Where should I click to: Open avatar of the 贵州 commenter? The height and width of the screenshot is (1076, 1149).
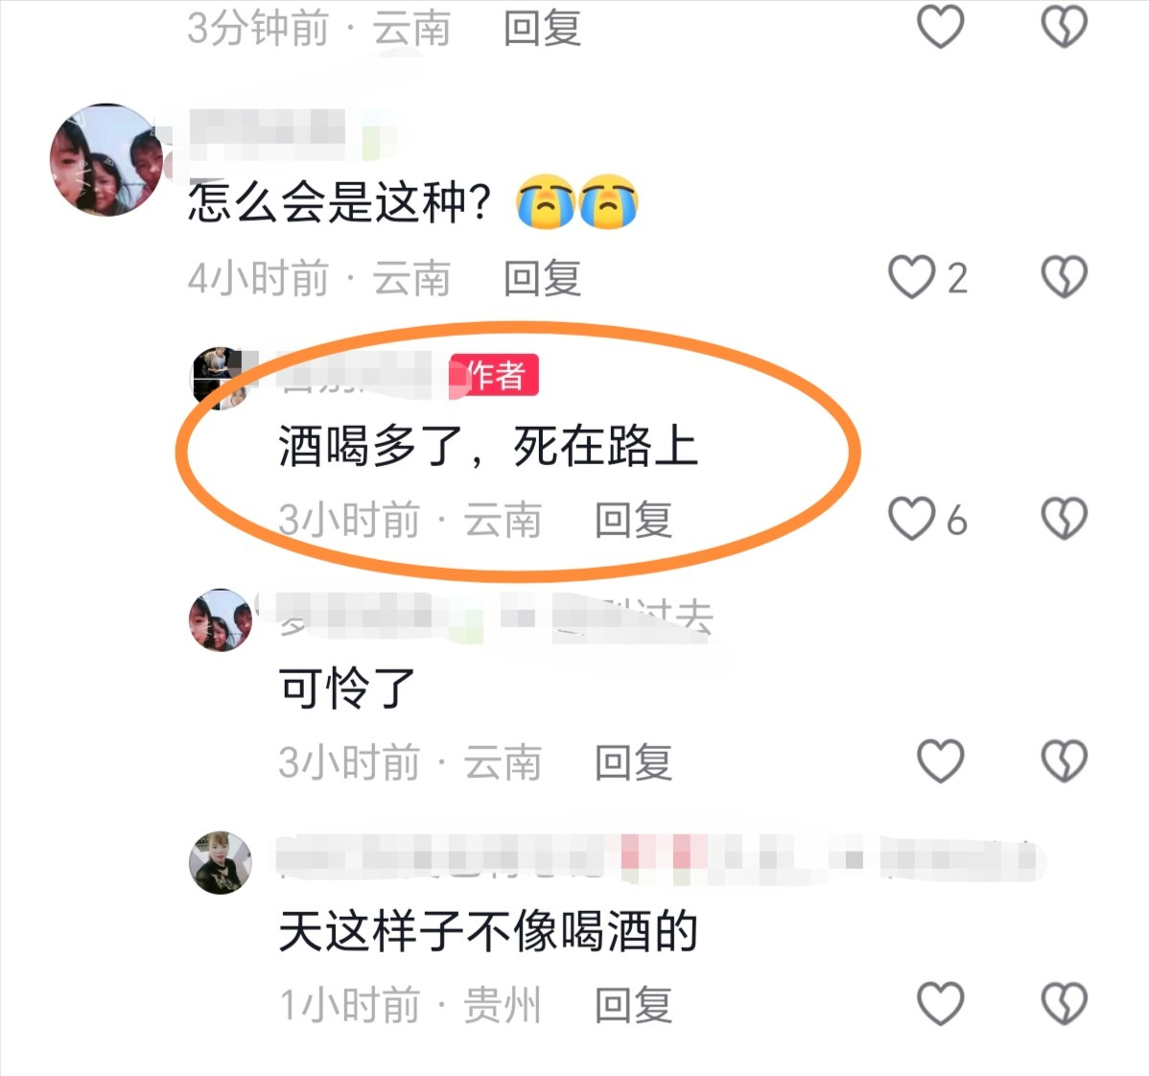221,862
